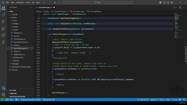Image resolution: width=187 pixels, height=105 pixels.
Task: Collapse the UNO root folder
Action: [x=11, y=11]
